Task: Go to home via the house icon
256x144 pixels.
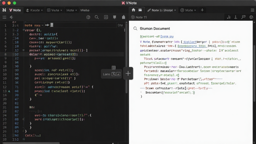Action: point(133,10)
